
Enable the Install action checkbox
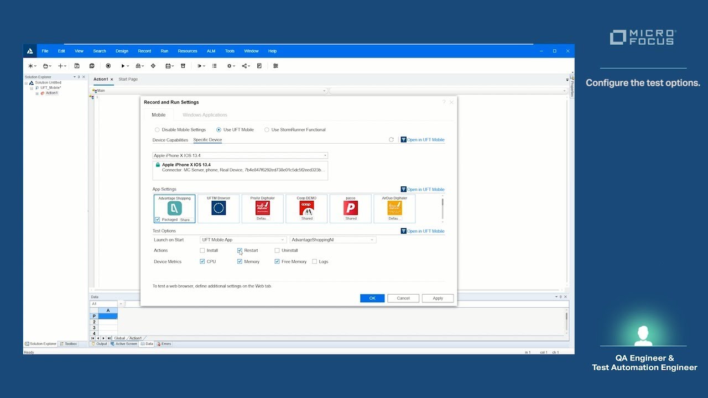coord(202,250)
